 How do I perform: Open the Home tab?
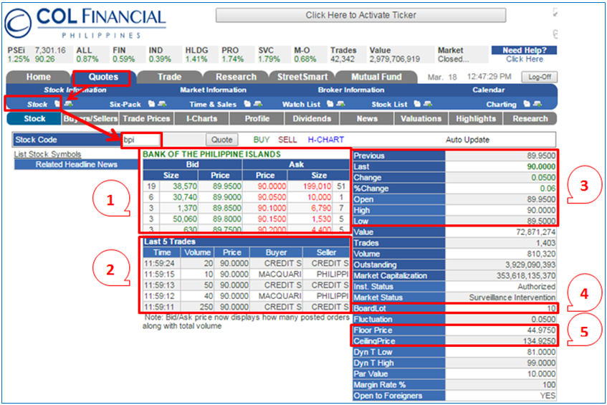[x=38, y=77]
